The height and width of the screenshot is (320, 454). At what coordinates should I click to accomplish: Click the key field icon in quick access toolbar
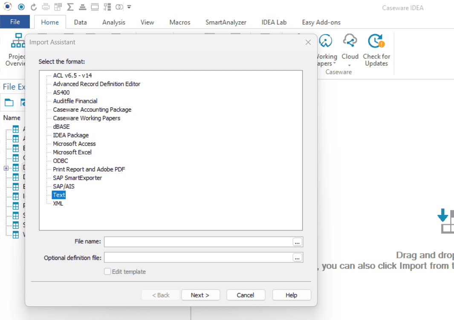(107, 7)
